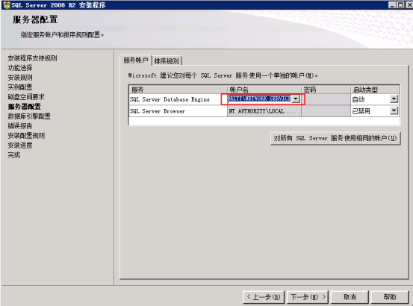Image resolution: width=413 pixels, height=306 pixels.
Task: Click 错误报告 step in sidebar
Action: (20, 126)
